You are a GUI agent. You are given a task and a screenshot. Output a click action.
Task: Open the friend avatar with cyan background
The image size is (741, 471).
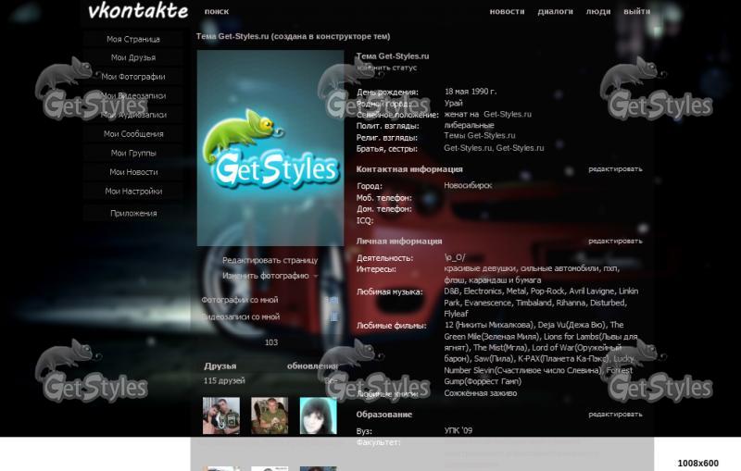318,415
